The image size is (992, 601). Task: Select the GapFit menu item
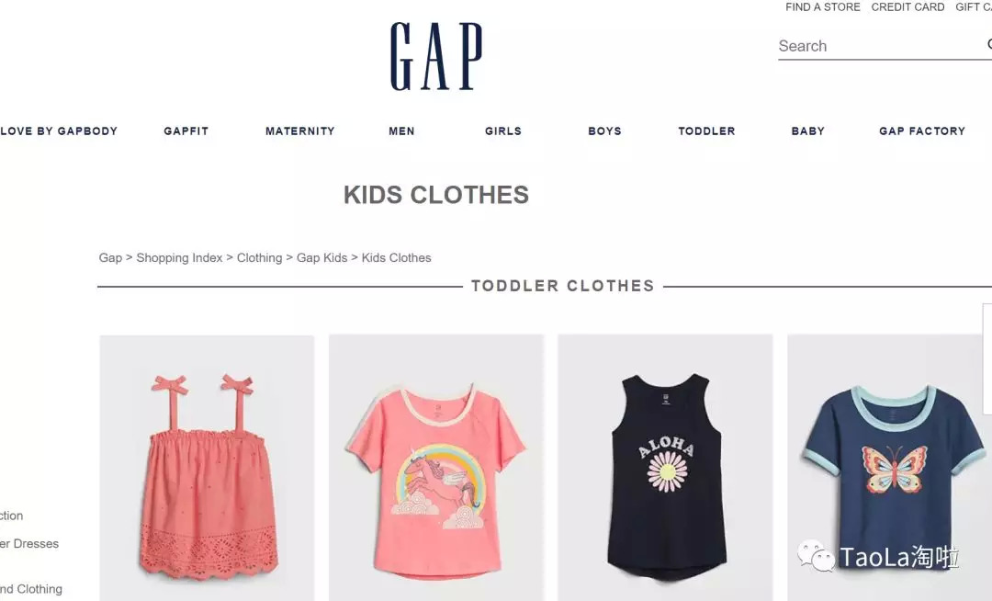click(x=186, y=131)
